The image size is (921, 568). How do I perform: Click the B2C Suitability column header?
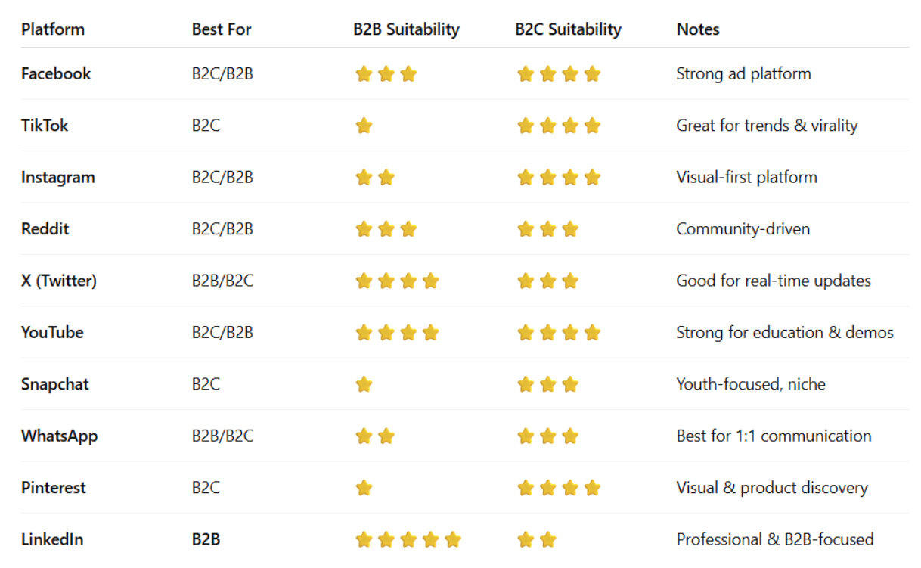(x=568, y=29)
